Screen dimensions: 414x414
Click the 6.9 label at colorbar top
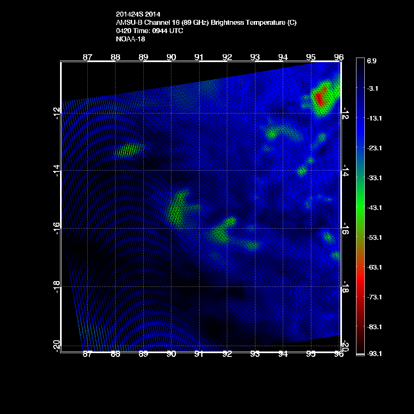pos(371,61)
